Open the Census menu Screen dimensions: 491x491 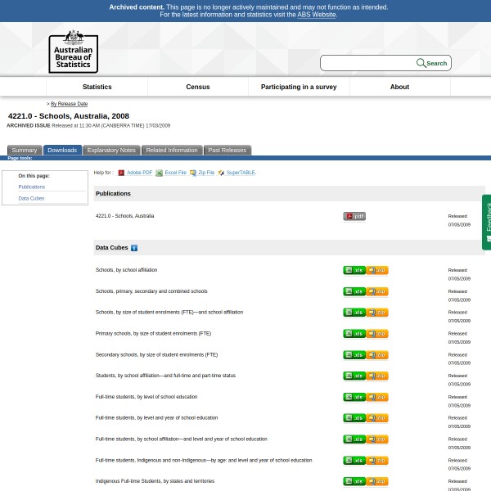point(198,87)
